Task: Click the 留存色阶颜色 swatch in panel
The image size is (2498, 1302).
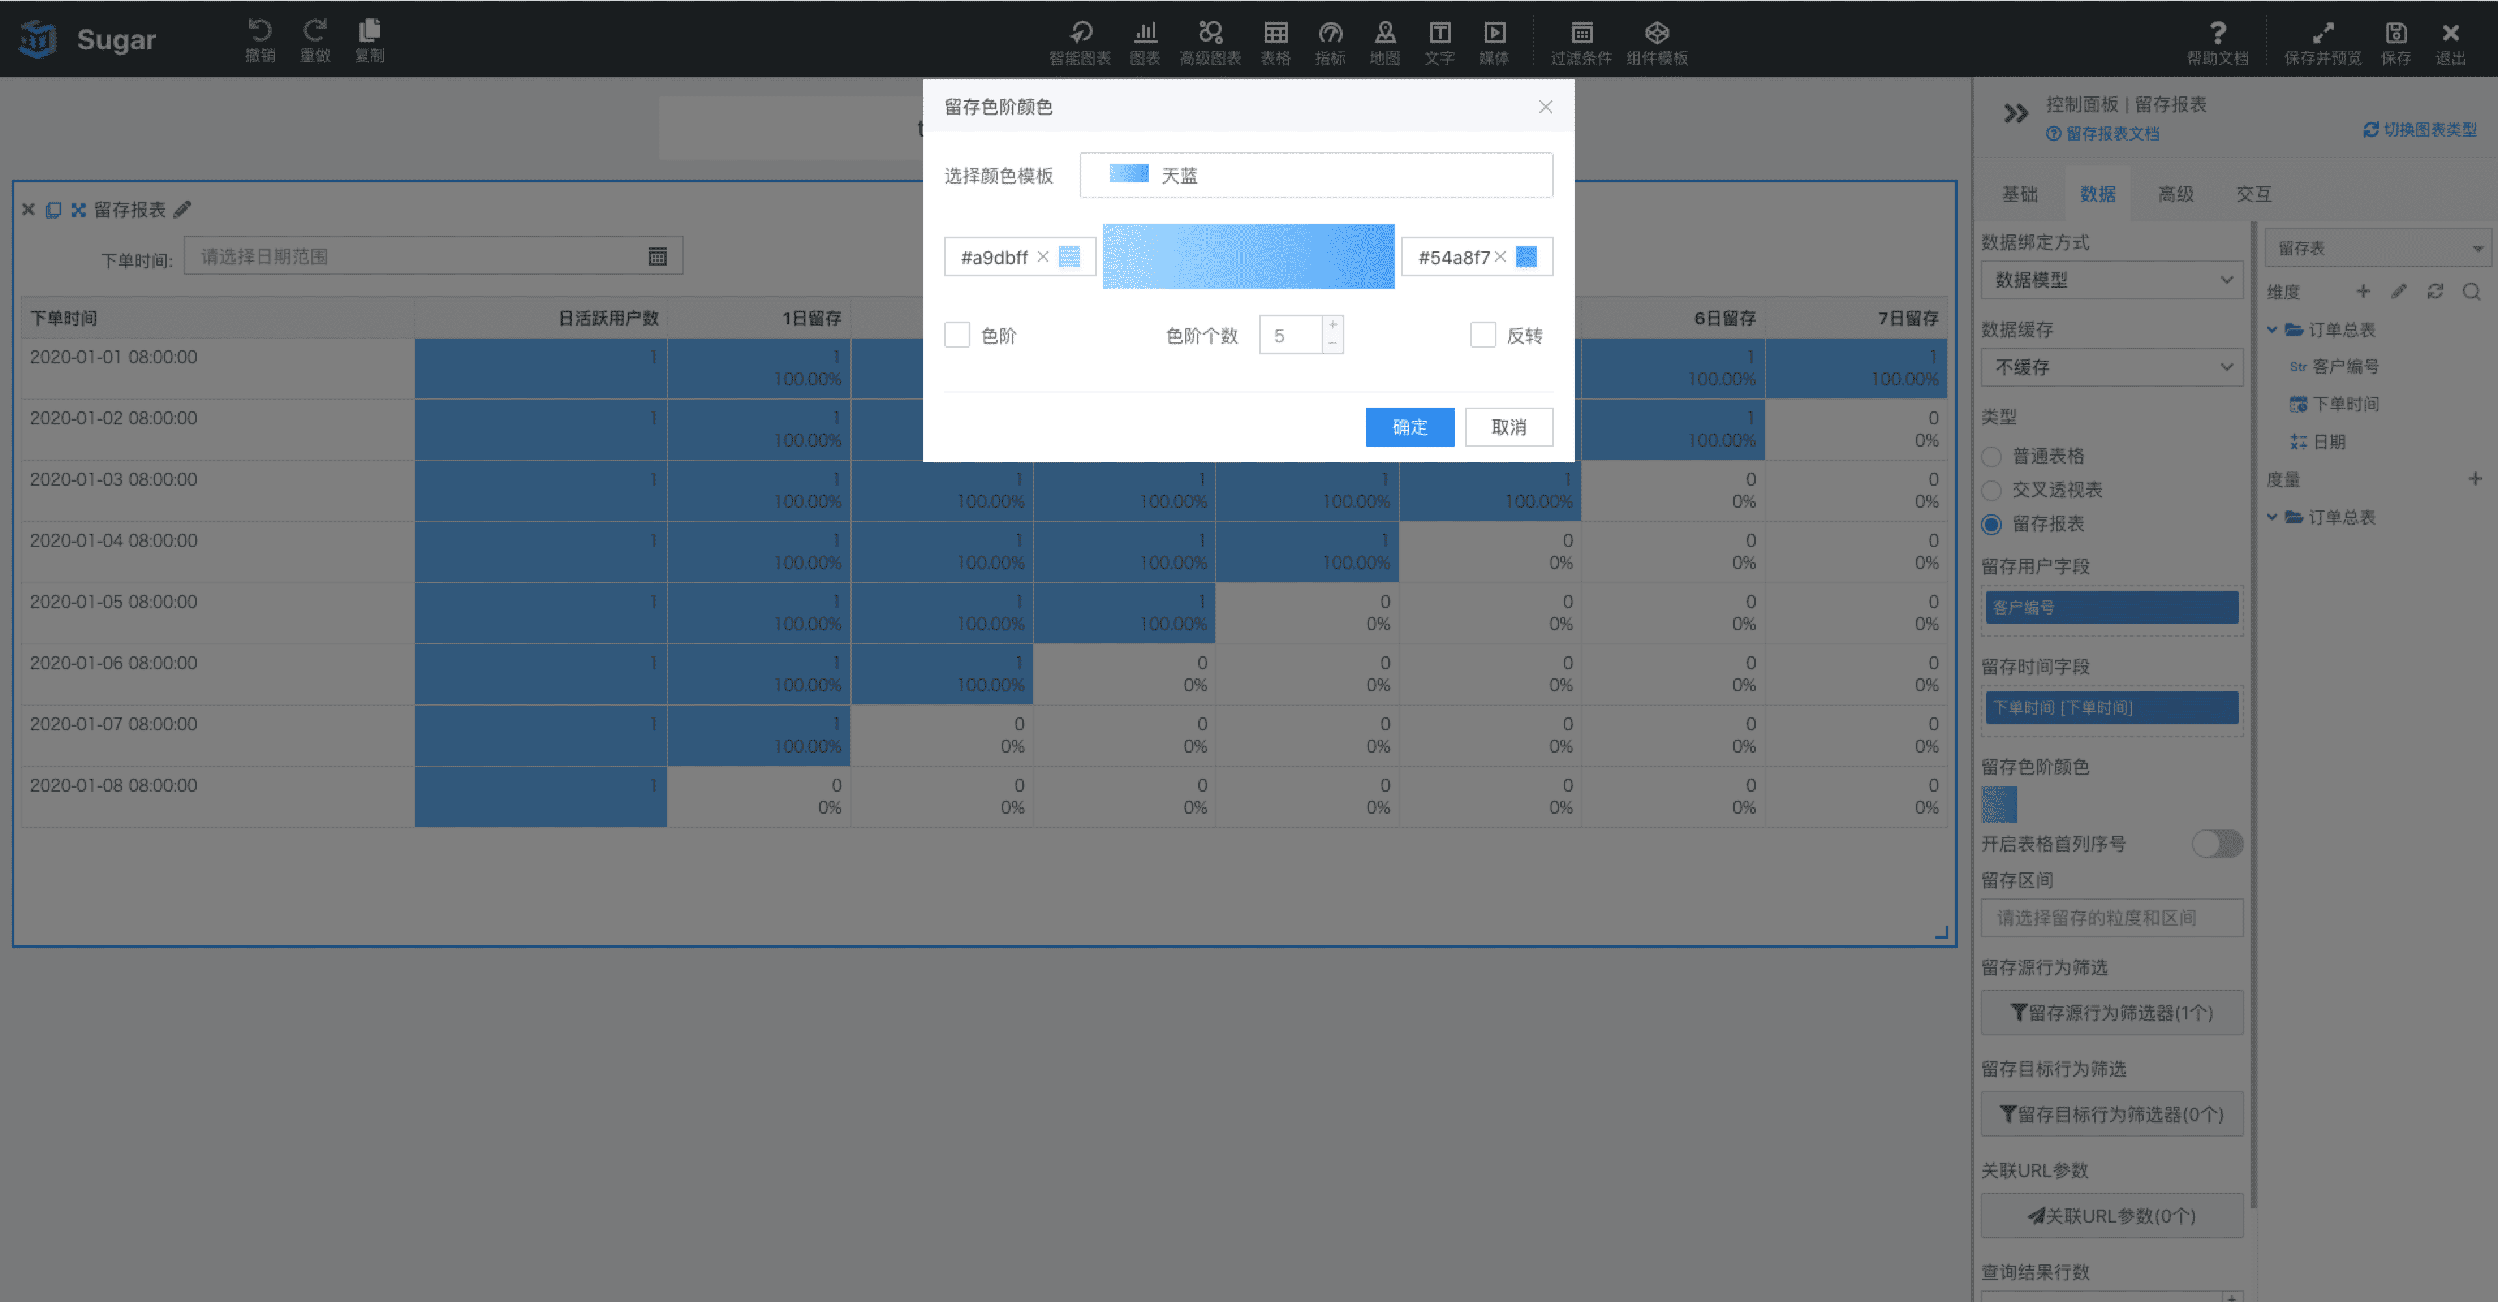Action: coord(1999,804)
